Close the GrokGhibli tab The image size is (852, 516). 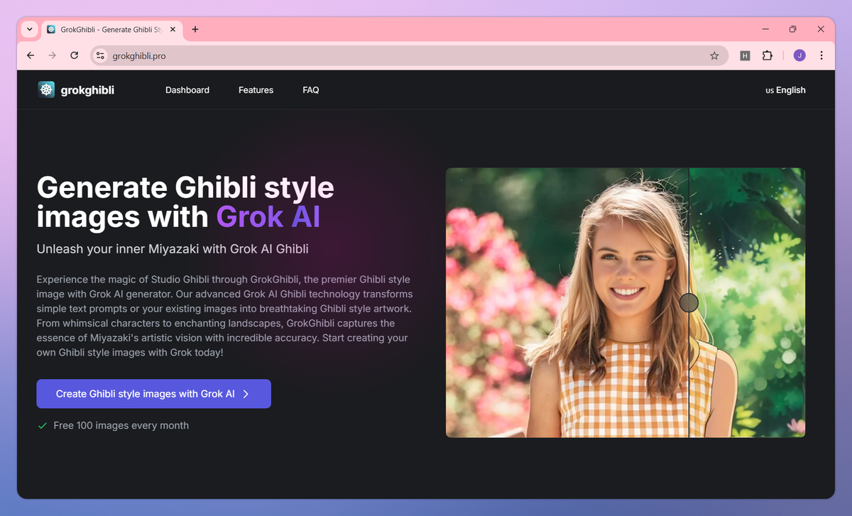coord(172,29)
